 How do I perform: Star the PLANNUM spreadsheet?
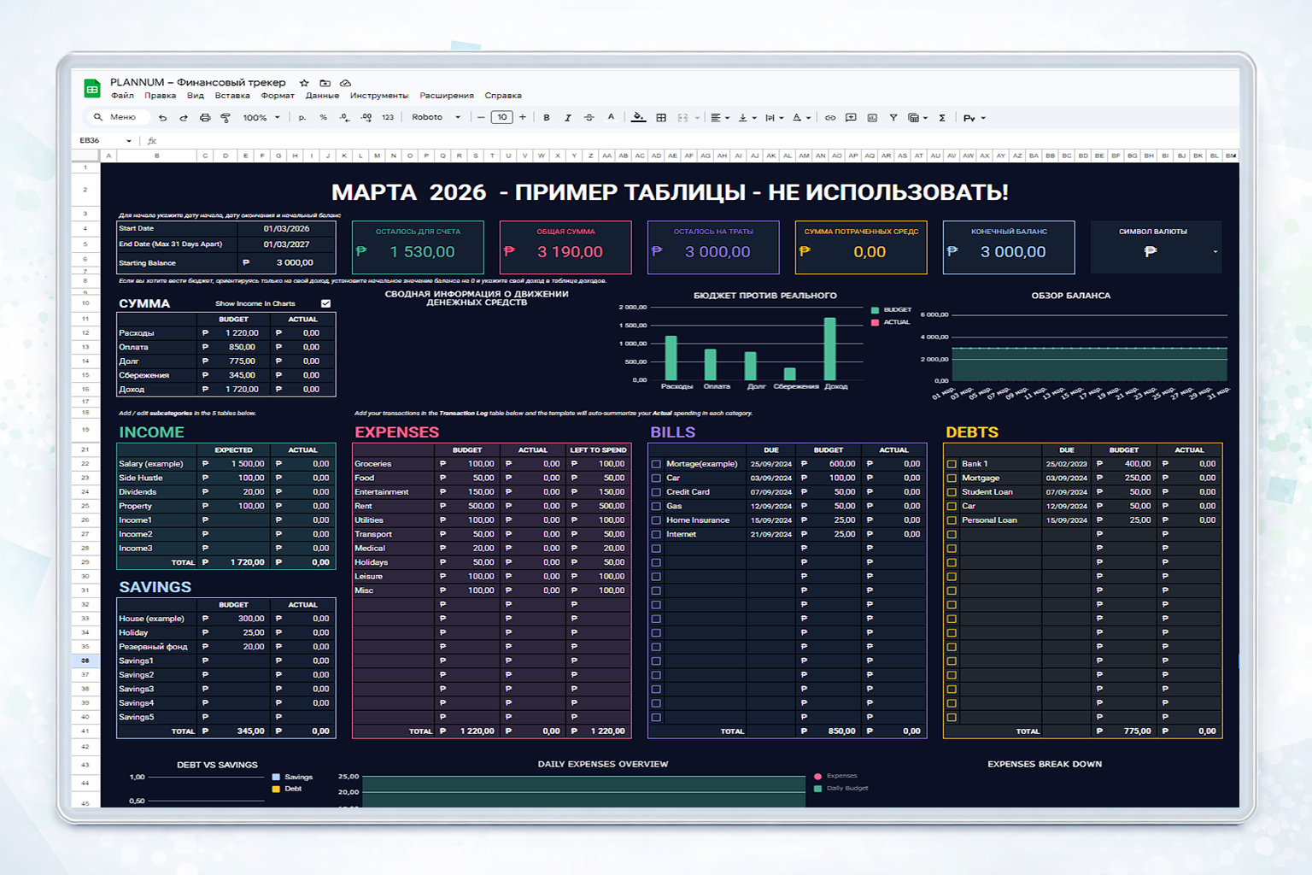click(305, 82)
